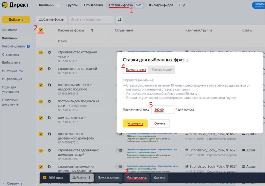Click the bid amount field showing 300,00
Viewport: 265px width, 186px height.
(x=163, y=110)
